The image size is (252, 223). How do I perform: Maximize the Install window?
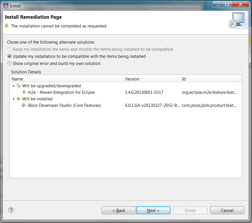227,5
